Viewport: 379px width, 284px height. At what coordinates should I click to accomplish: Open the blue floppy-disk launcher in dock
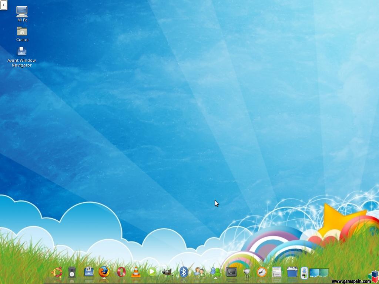pos(89,272)
